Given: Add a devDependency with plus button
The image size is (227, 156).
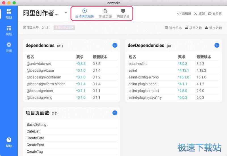Looking at the screenshot, I should (217, 45).
